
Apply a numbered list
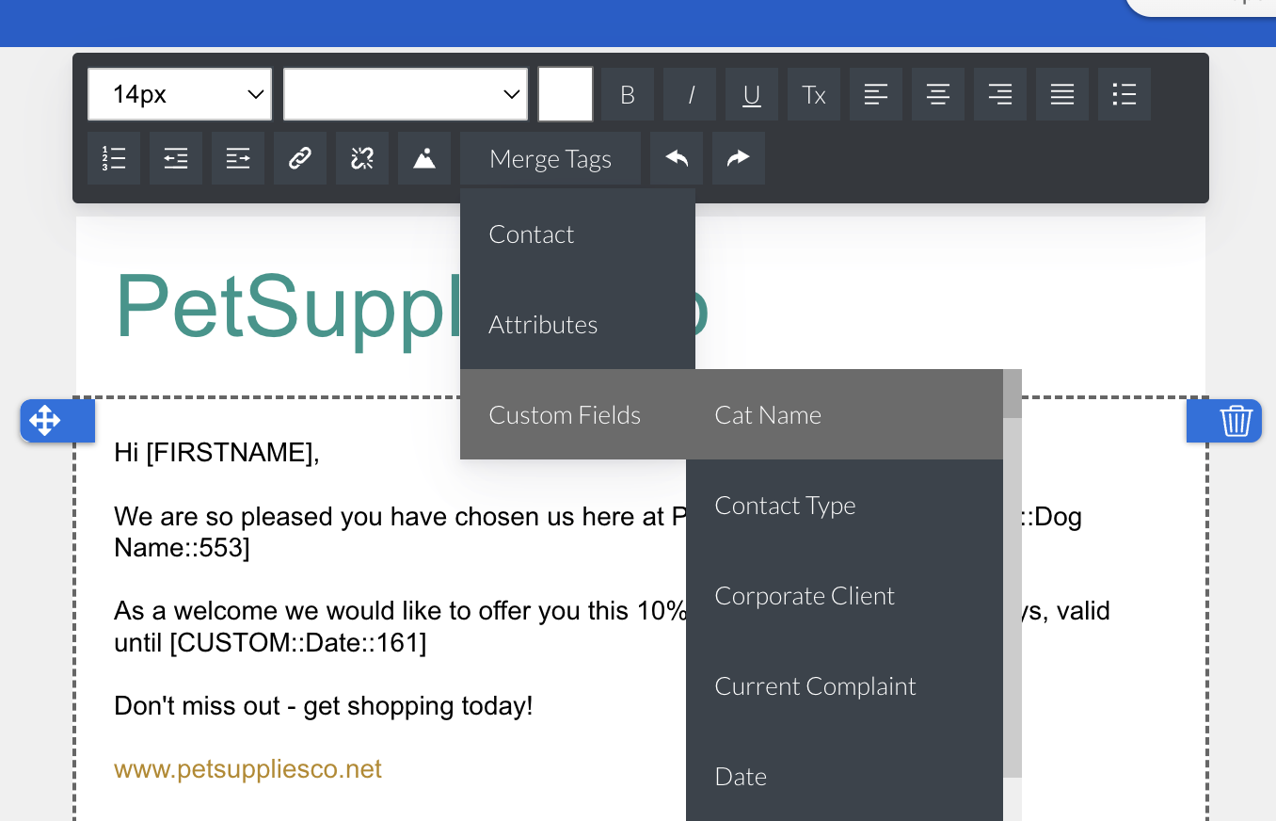(x=113, y=158)
